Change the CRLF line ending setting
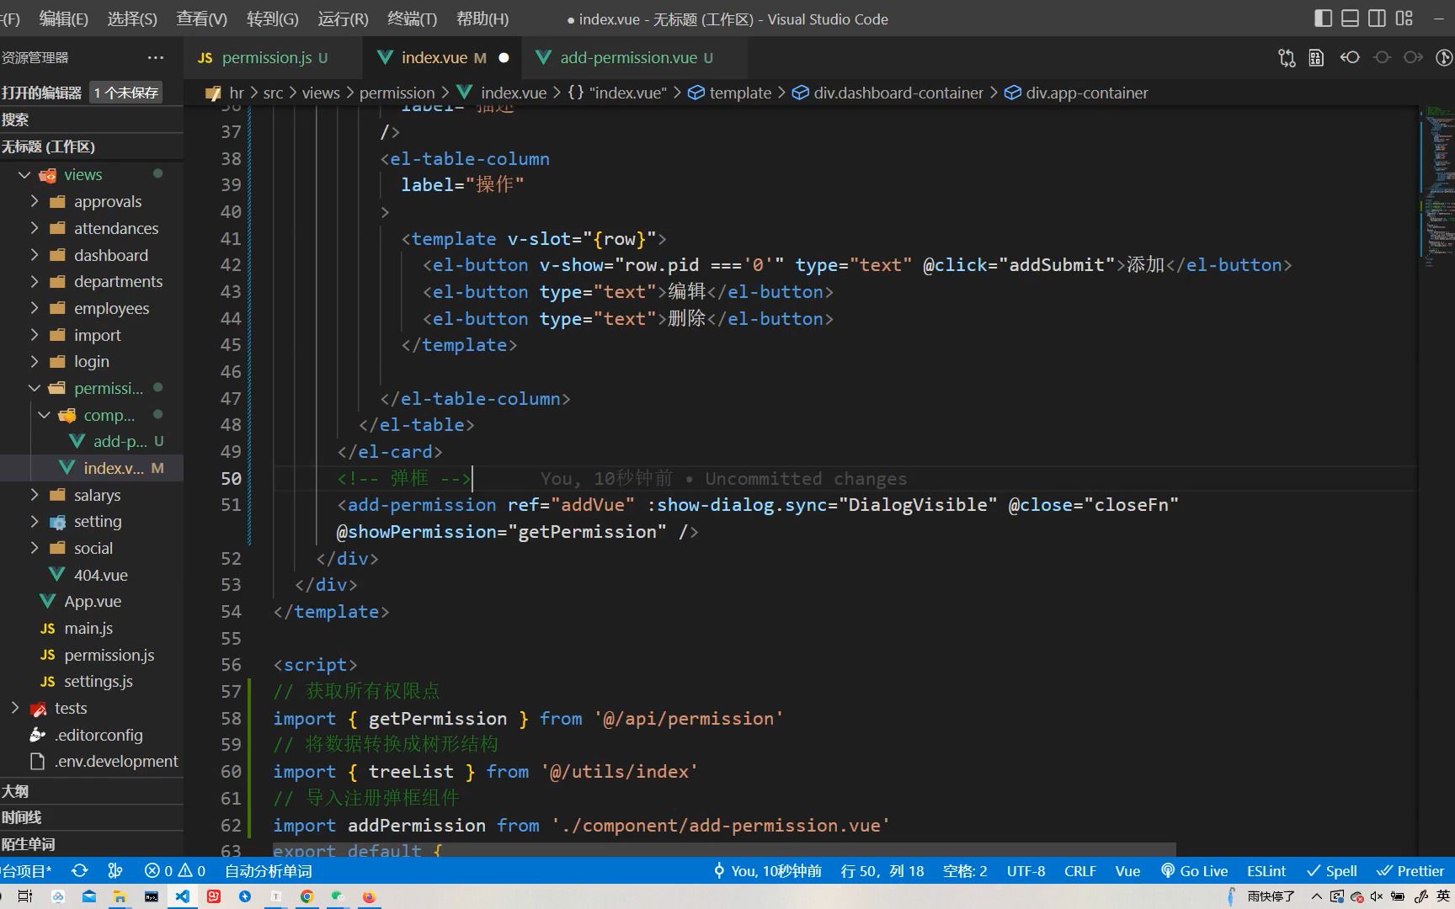 coord(1079,871)
